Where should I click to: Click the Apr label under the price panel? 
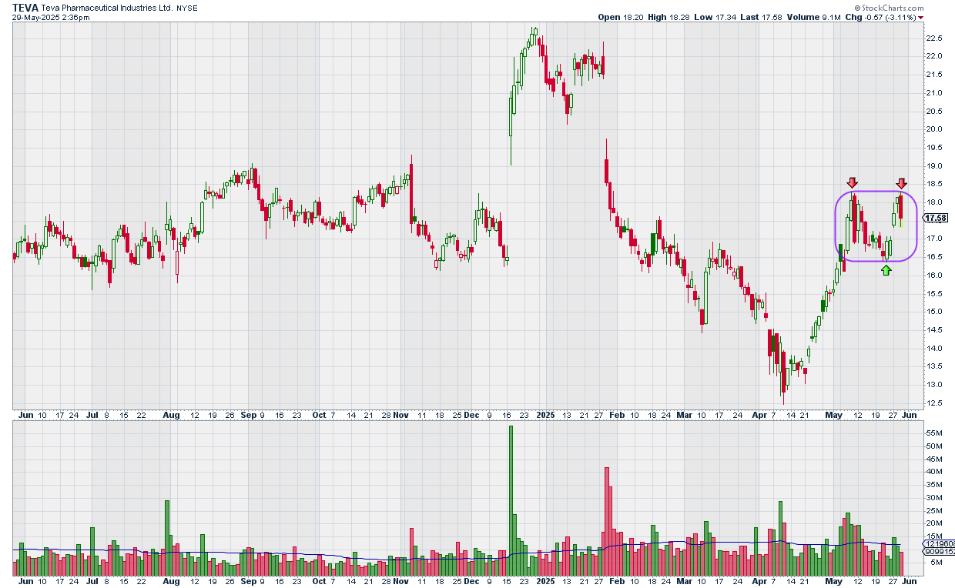(x=758, y=415)
